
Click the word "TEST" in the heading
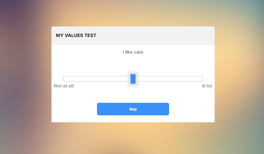click(x=90, y=35)
